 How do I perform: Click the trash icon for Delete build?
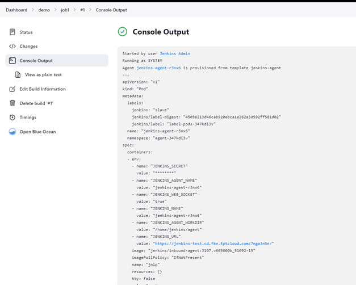point(12,103)
